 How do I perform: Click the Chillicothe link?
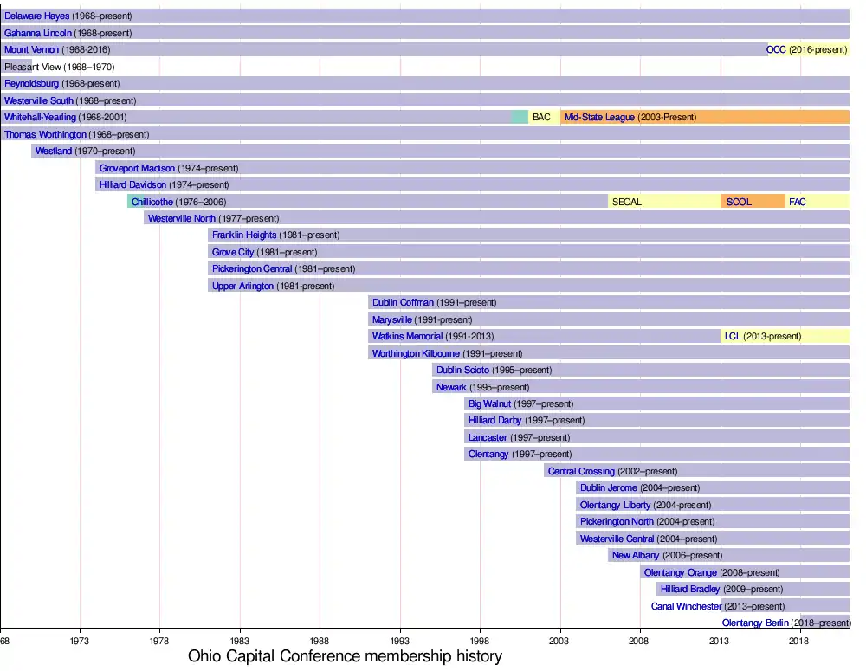click(x=152, y=202)
